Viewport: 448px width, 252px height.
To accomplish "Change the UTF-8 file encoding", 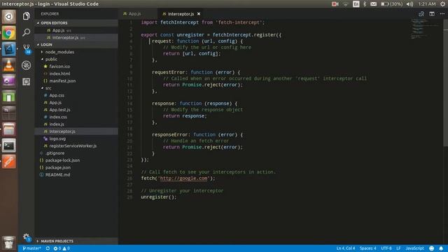I will click(386, 248).
